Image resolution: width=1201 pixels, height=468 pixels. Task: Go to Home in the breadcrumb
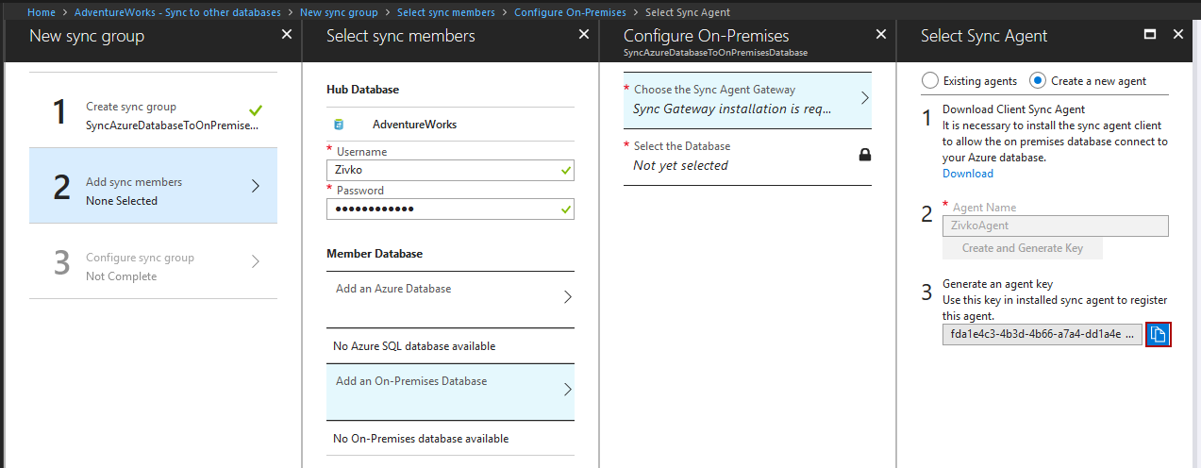point(42,12)
